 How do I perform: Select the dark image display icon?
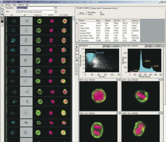click(x=2, y=21)
